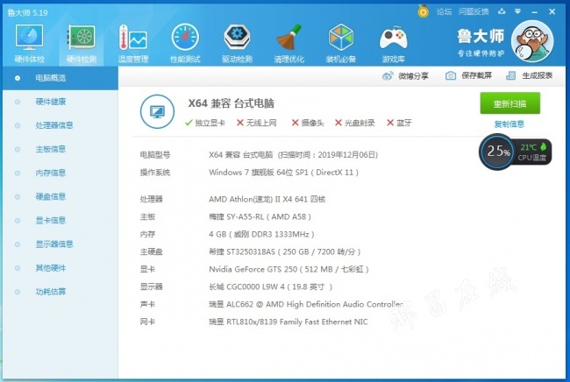Click the RTL810x/8139 network card value
The height and width of the screenshot is (382, 570).
[x=288, y=322]
